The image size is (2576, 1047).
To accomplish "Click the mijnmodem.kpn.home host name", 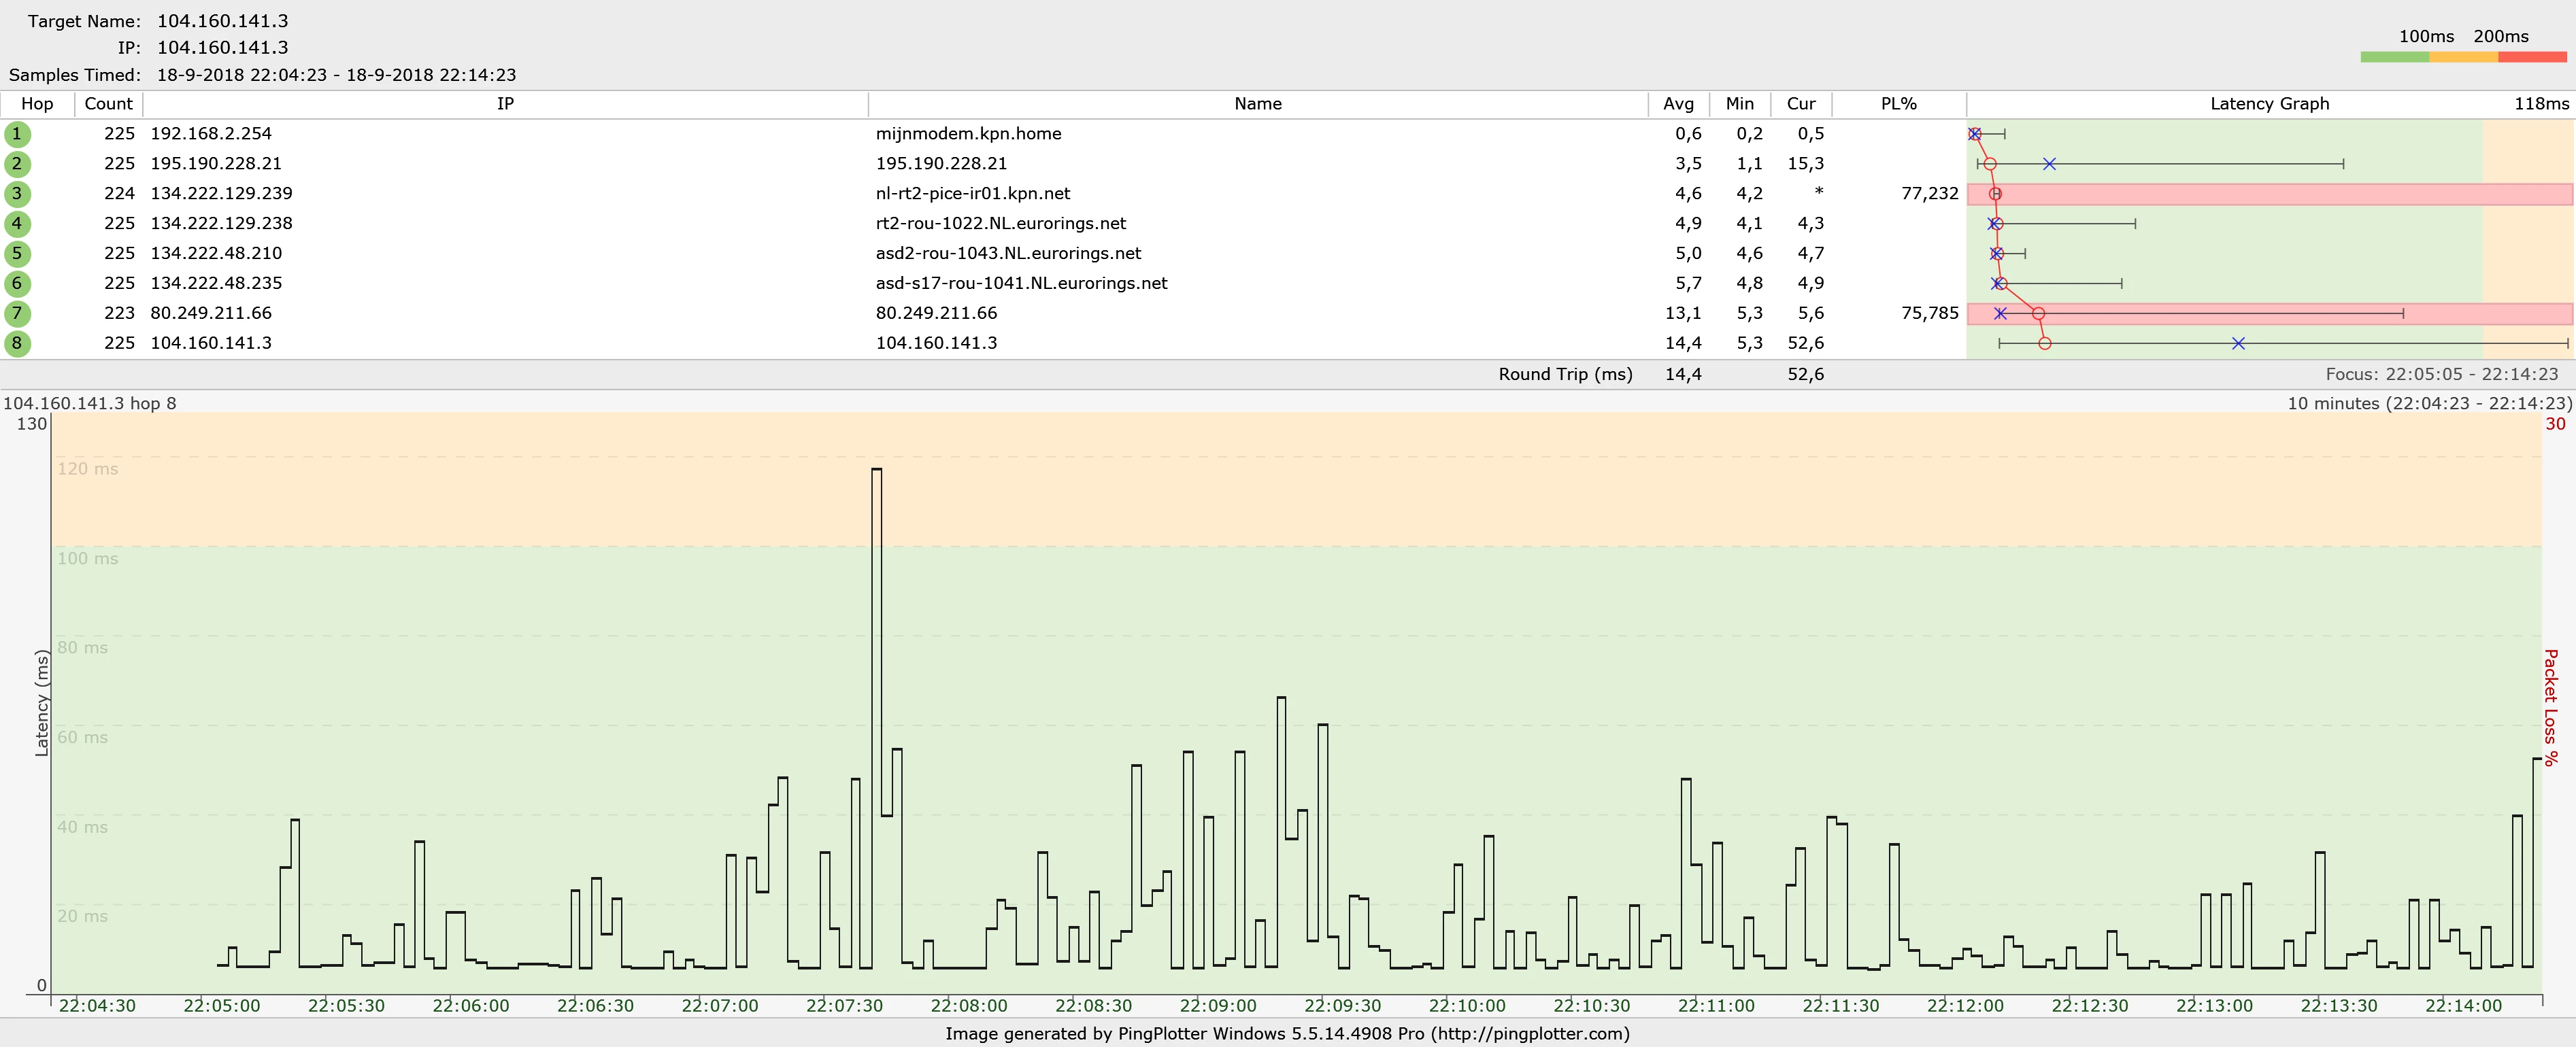I will click(x=968, y=134).
